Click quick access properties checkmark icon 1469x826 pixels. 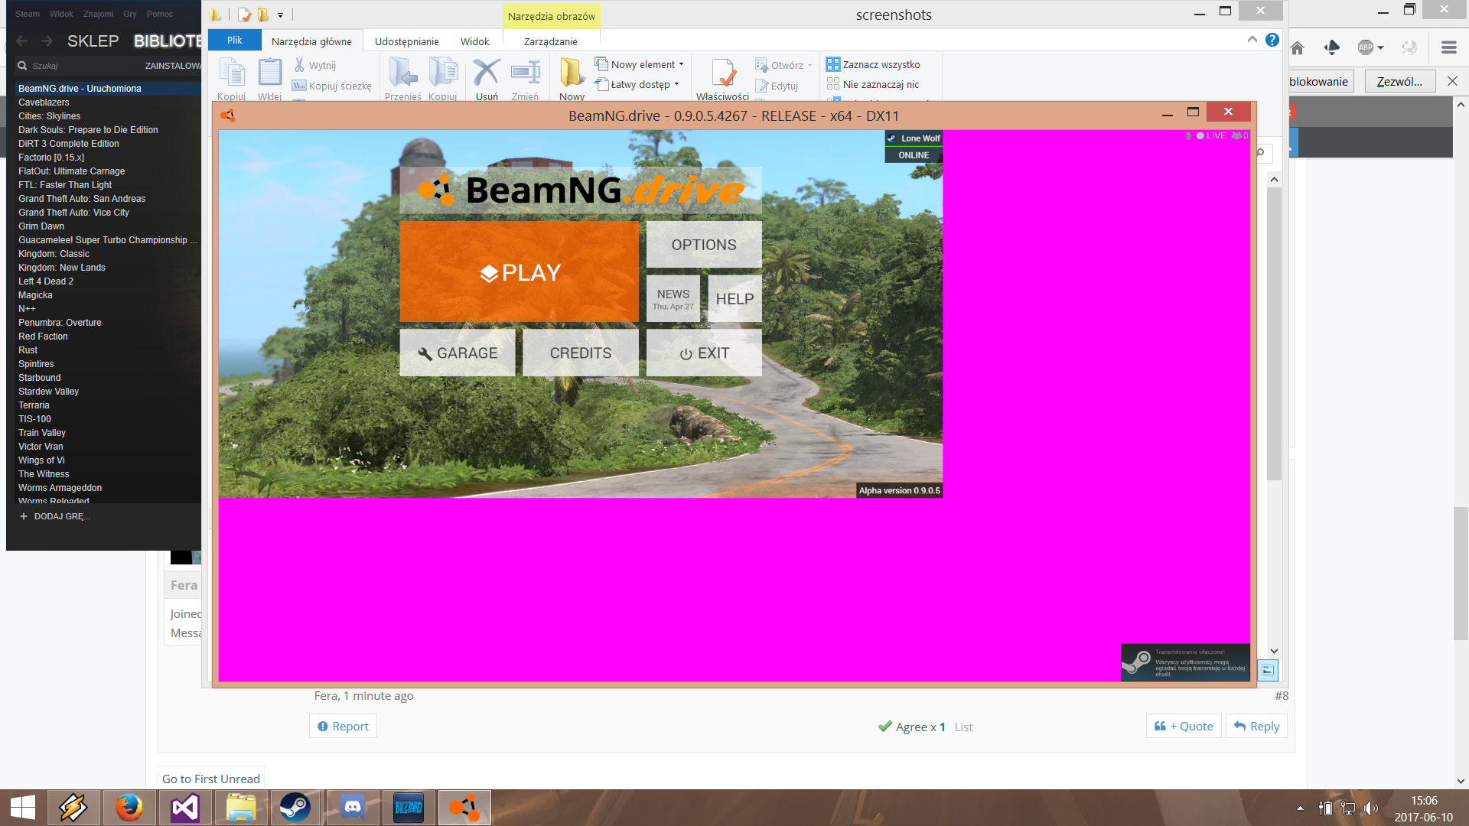(x=244, y=15)
